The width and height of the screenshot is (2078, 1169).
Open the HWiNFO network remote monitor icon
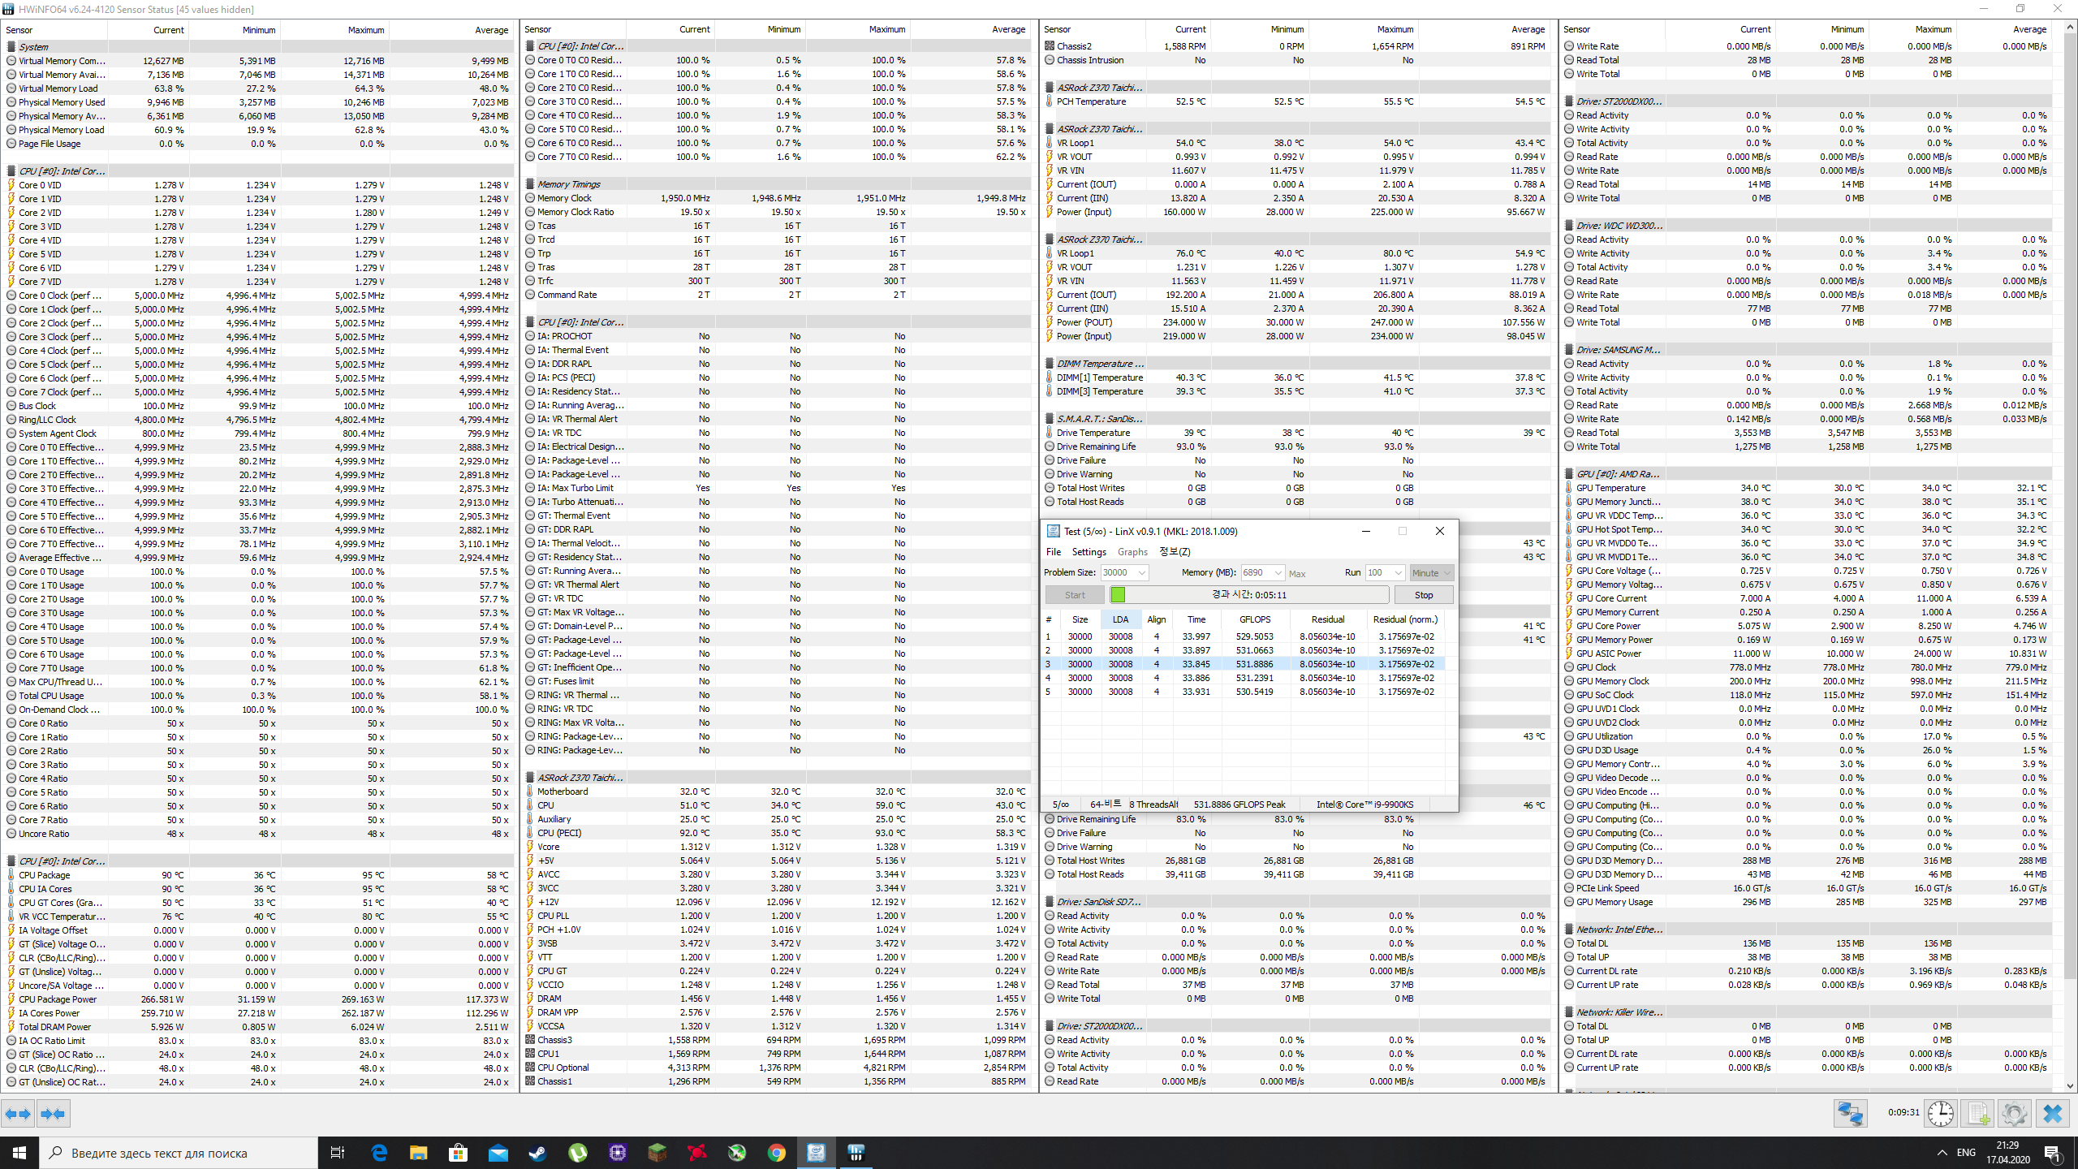[1850, 1114]
